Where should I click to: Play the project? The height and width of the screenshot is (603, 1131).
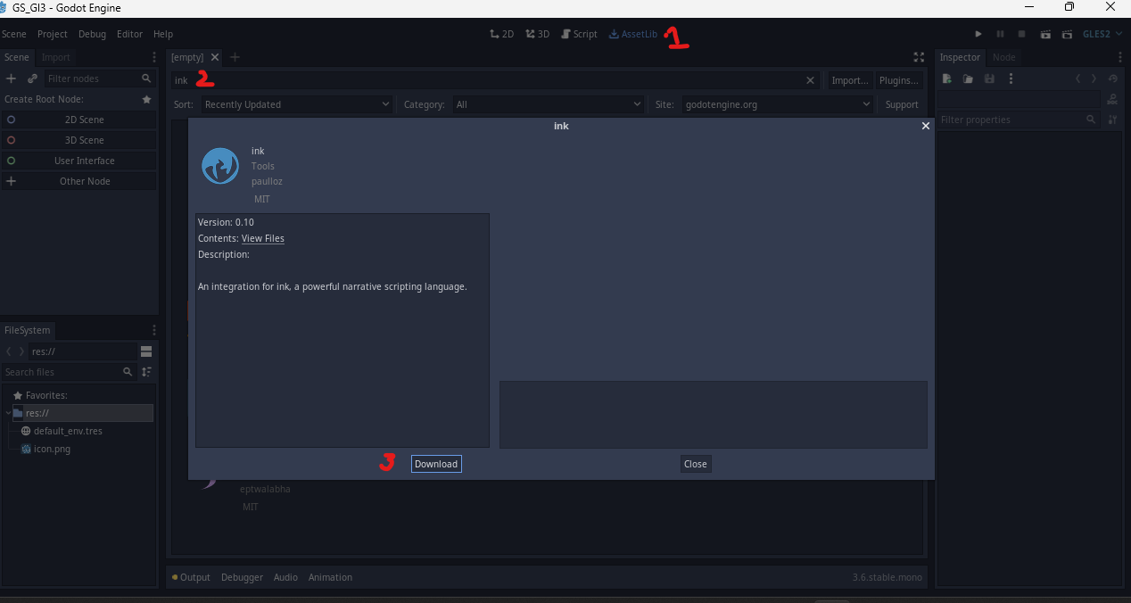tap(978, 34)
